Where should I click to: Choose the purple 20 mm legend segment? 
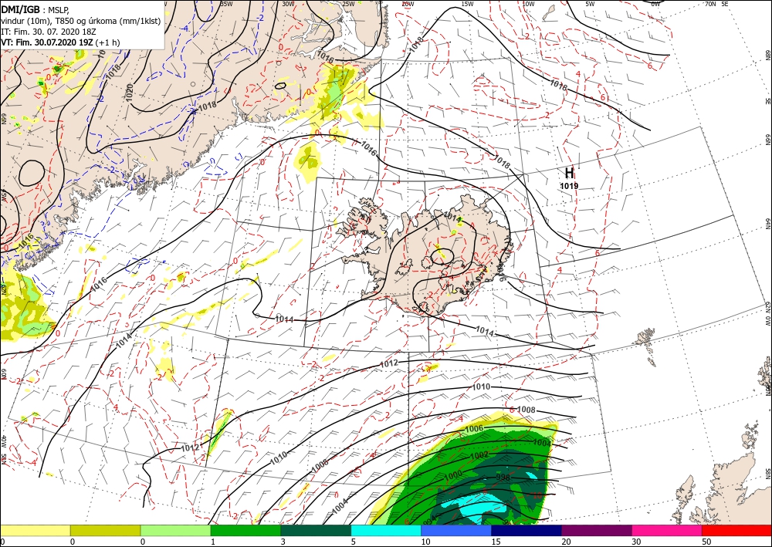[x=597, y=531]
